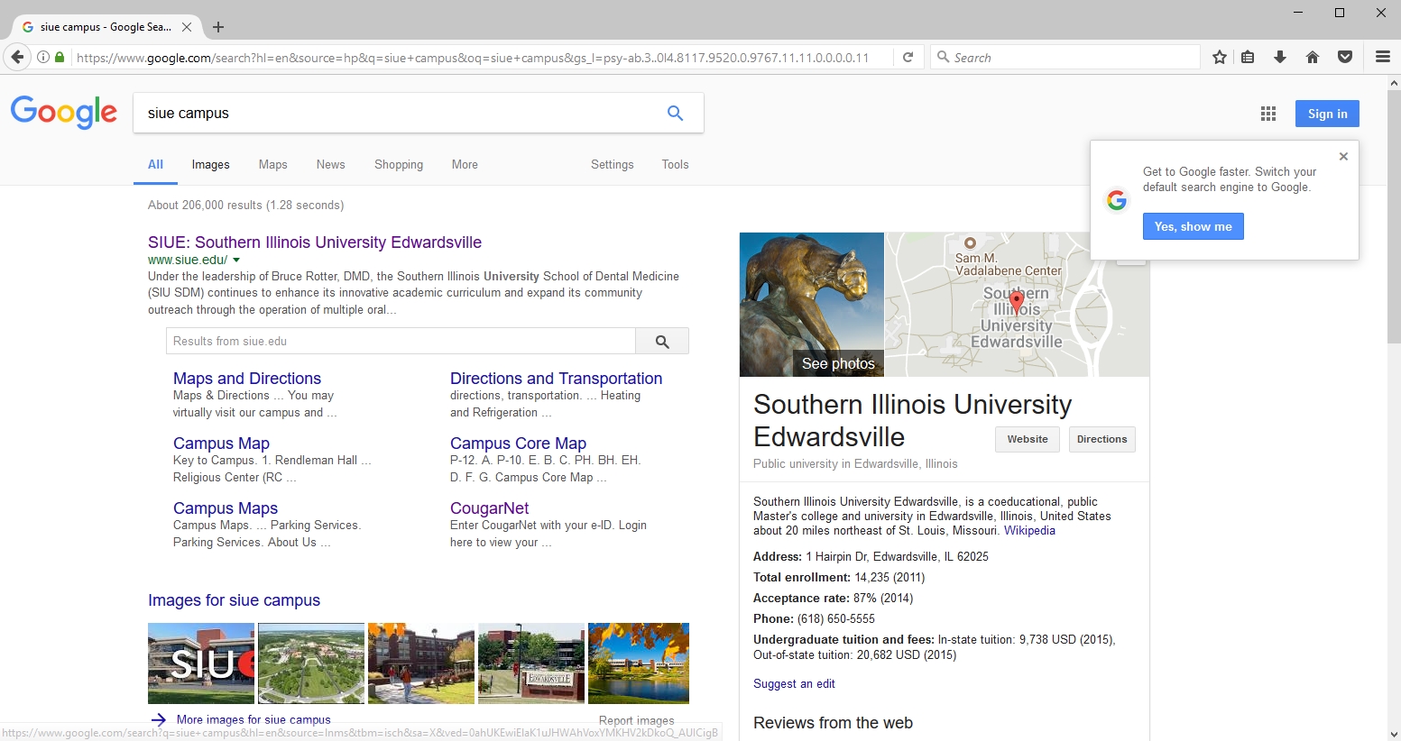Screen dimensions: 1401x741
Task: Open the Google apps grid icon
Action: coord(1268,114)
